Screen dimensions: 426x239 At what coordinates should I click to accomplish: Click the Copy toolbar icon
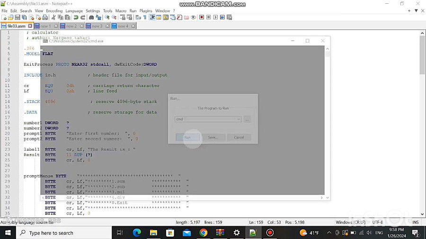(x=61, y=17)
